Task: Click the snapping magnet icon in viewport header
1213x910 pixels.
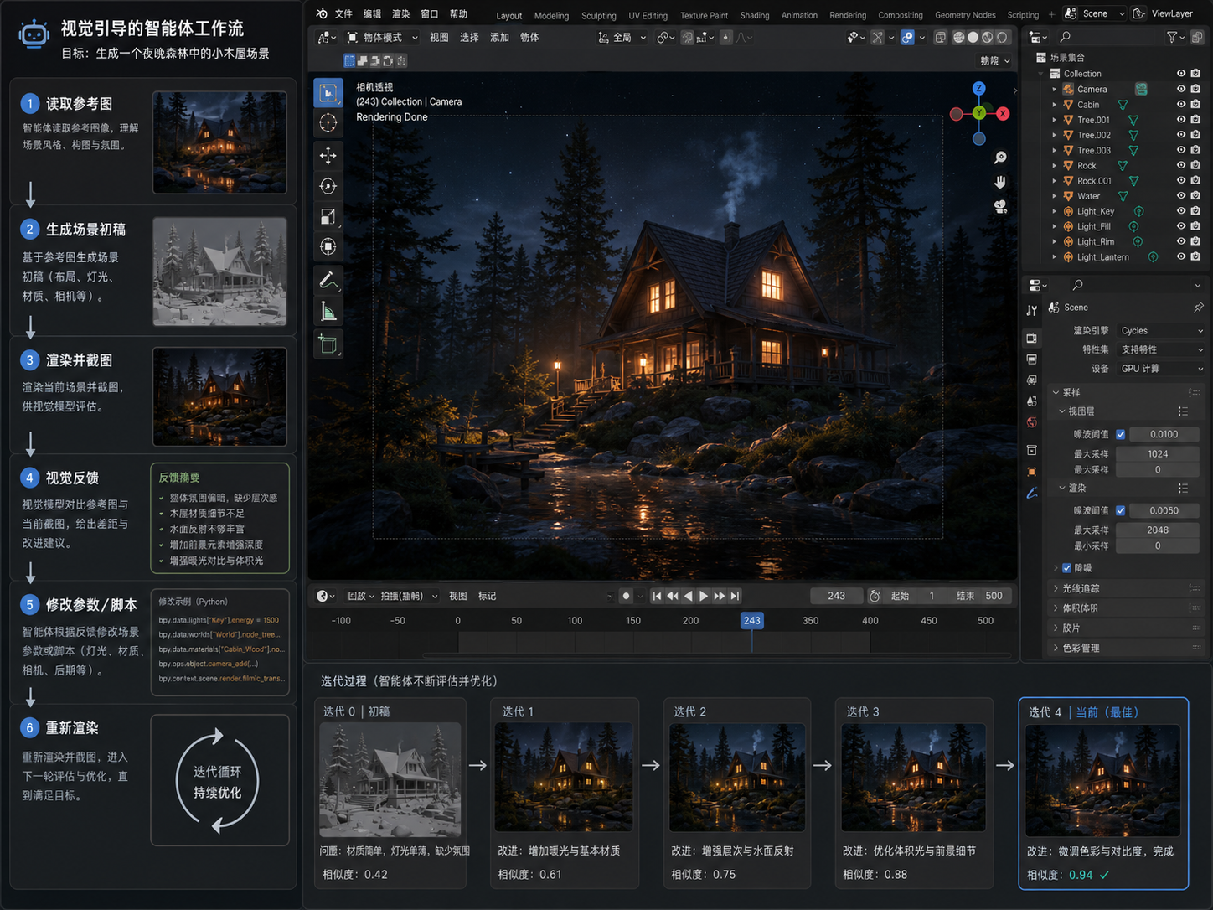Action: tap(687, 37)
